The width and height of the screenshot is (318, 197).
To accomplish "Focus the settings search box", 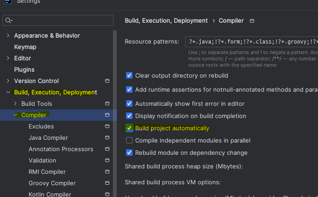I will click(x=61, y=20).
